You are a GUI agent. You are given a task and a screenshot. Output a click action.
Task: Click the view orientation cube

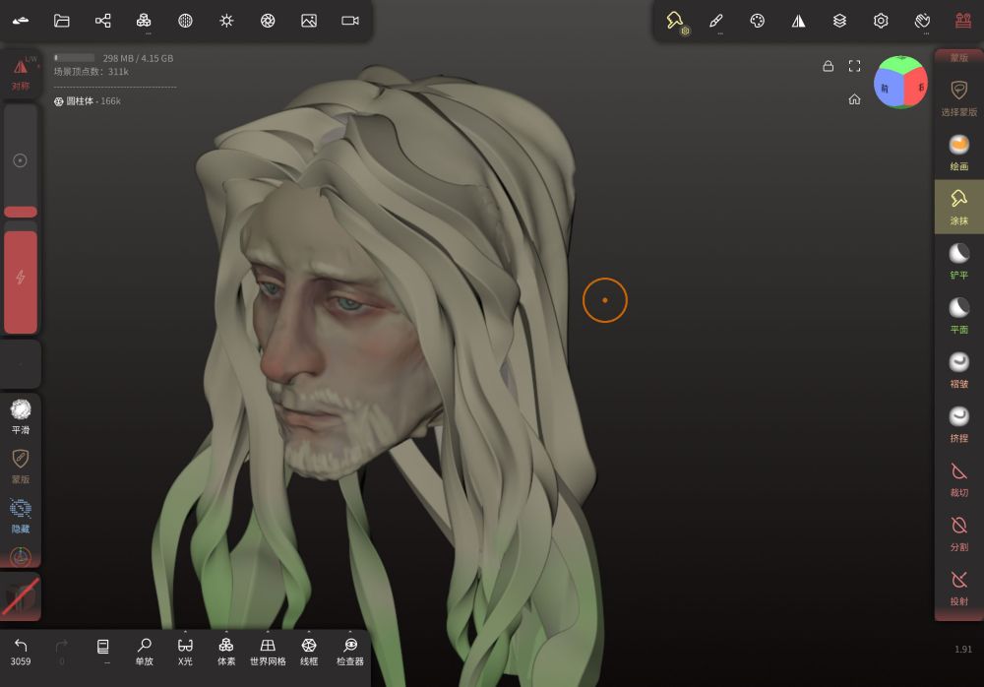point(901,83)
